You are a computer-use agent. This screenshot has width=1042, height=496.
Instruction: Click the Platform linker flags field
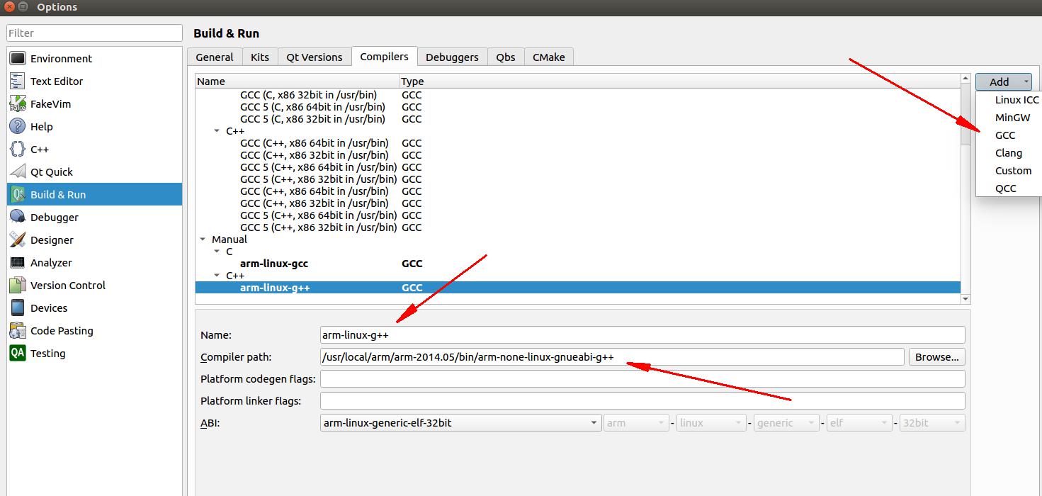tap(642, 401)
